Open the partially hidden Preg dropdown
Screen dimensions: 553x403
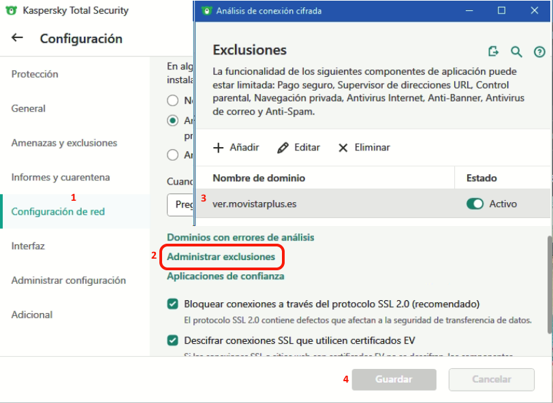pos(180,204)
